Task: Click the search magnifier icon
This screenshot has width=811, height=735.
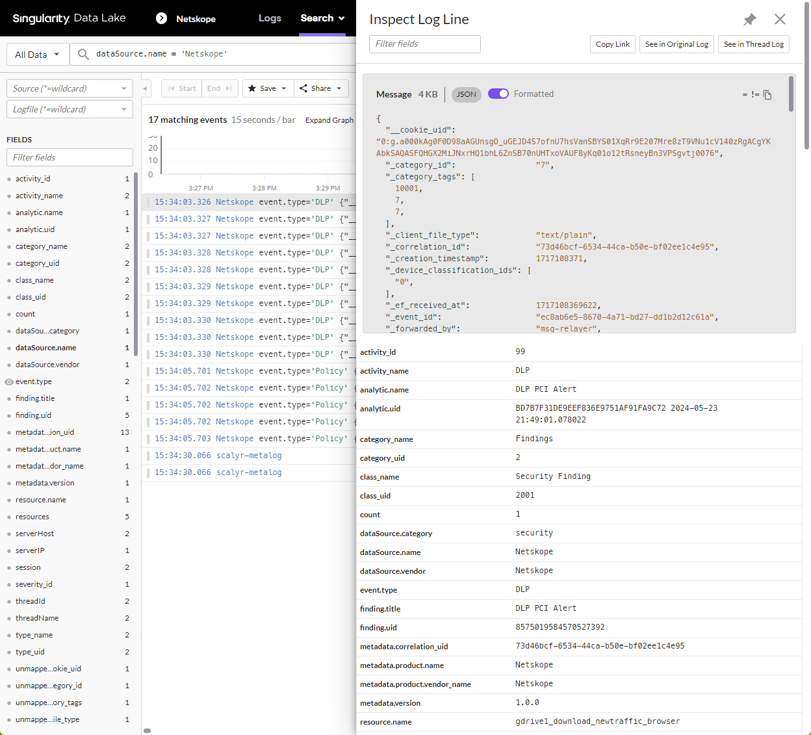Action: (83, 54)
